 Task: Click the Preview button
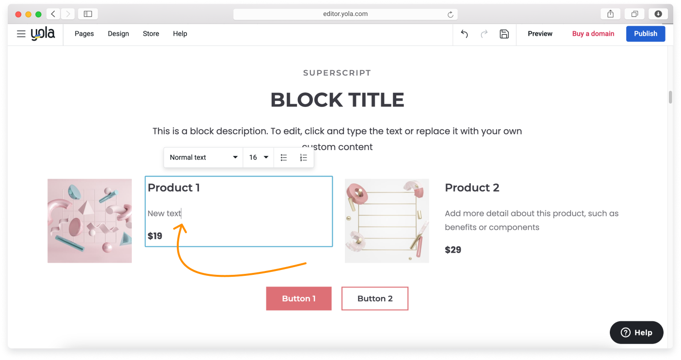pyautogui.click(x=540, y=33)
